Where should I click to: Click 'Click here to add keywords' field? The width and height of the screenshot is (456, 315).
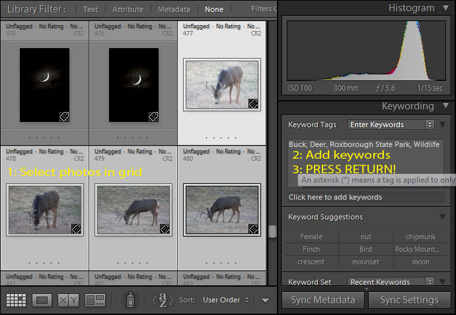click(x=366, y=197)
